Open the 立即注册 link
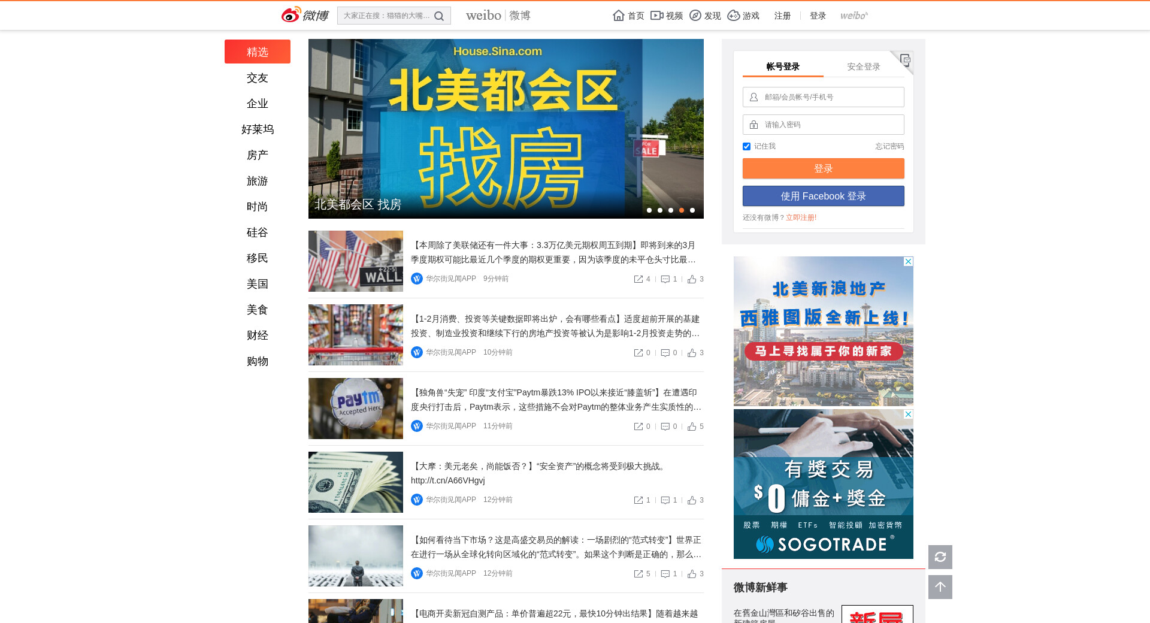 [801, 217]
